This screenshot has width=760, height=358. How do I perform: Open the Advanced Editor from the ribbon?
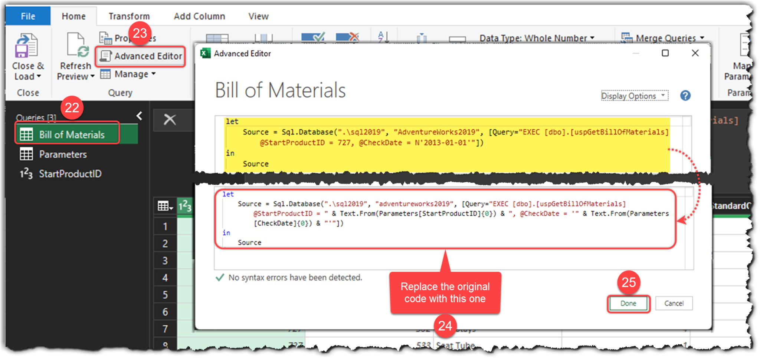(x=141, y=56)
